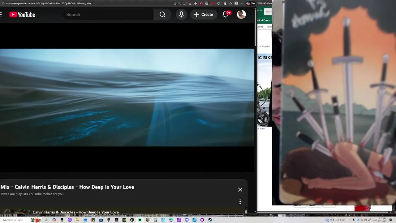Open the NVIDIA app on taskbar
Screen dimensions: 396x223
[124, 220]
